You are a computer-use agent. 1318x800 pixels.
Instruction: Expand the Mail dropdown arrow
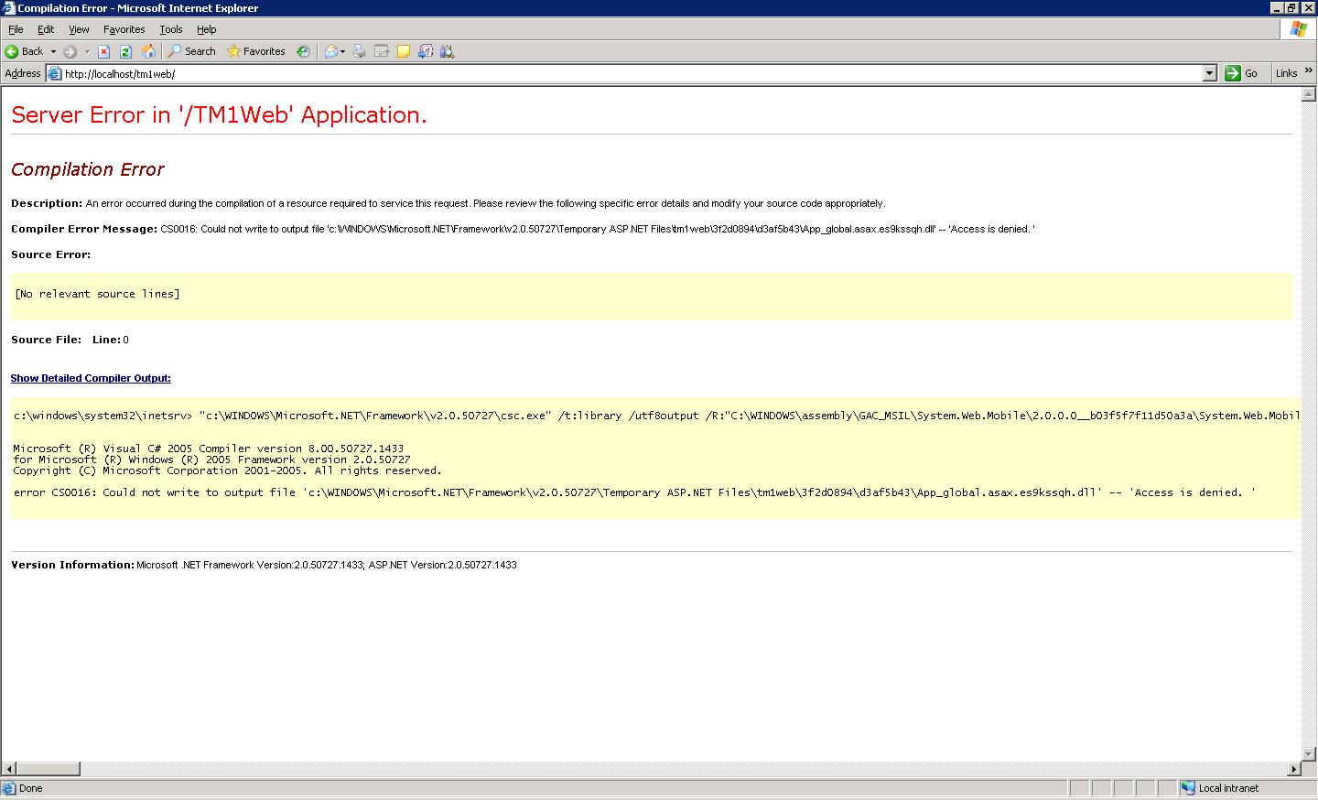click(x=343, y=51)
